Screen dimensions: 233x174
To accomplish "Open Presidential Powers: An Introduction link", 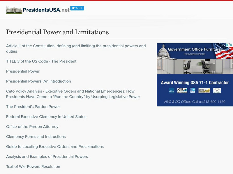I will pyautogui.click(x=38, y=81).
